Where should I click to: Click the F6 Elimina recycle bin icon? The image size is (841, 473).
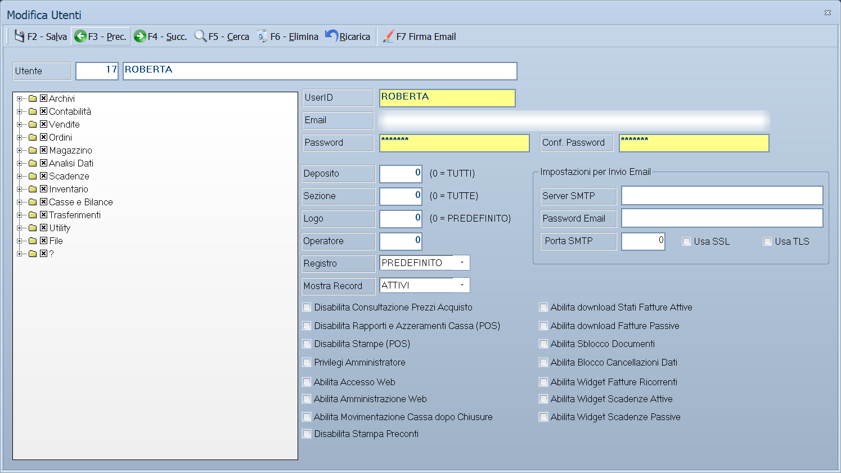pos(262,37)
